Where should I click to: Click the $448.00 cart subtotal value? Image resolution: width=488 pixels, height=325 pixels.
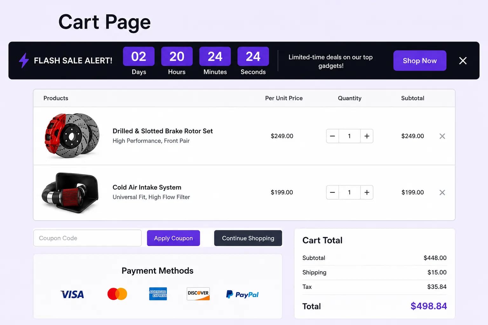click(x=435, y=258)
